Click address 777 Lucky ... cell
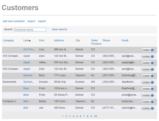159x121 pixels. point(61,75)
